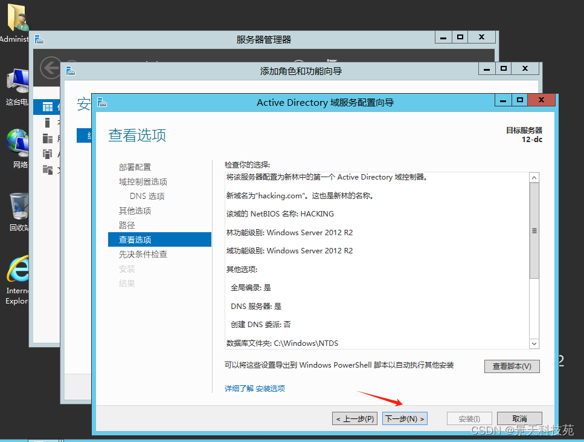Select the file services icon in Server Manager
Image resolution: width=584 pixels, height=442 pixels.
(x=48, y=170)
